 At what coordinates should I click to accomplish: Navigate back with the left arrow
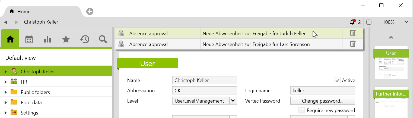[x=6, y=22]
